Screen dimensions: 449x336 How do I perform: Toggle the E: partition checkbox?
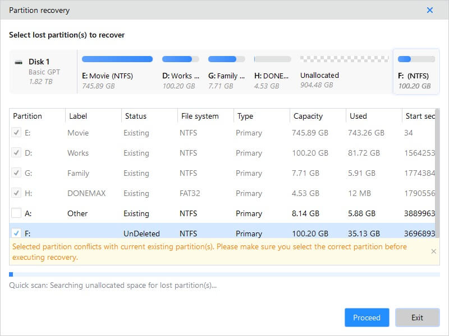point(16,133)
